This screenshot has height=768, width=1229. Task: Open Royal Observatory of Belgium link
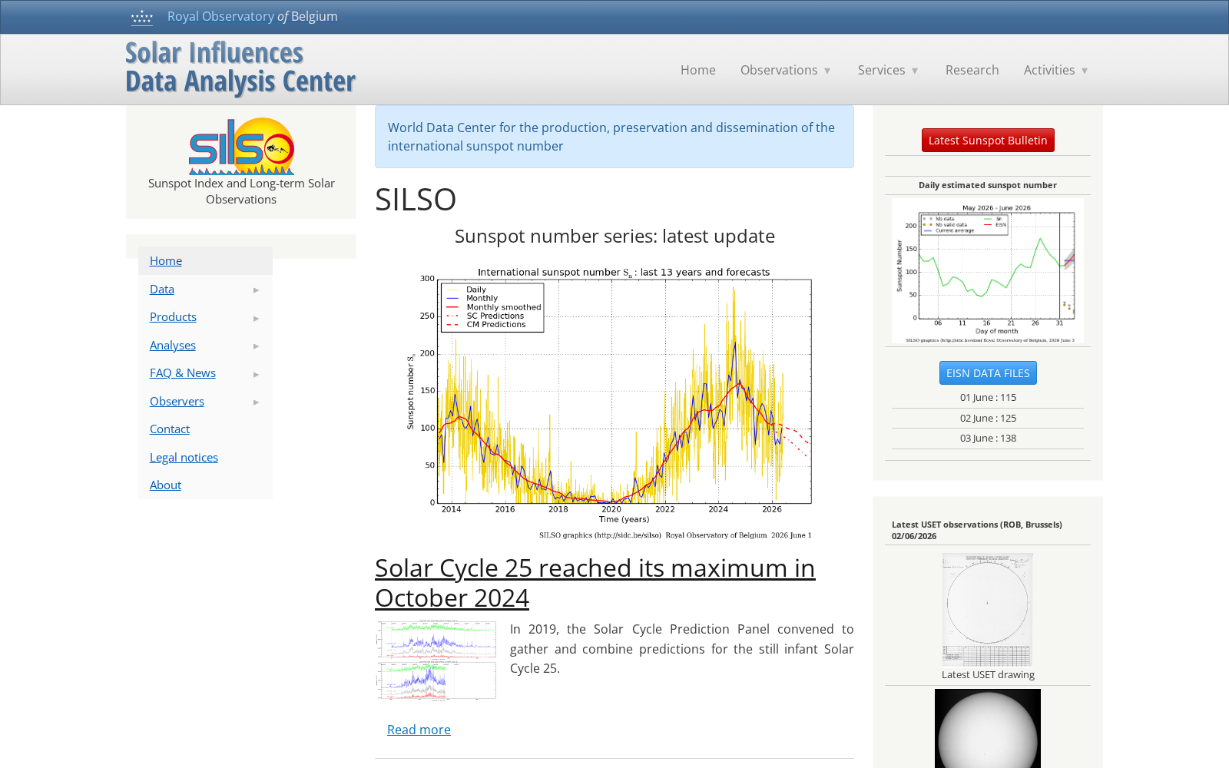click(x=252, y=16)
